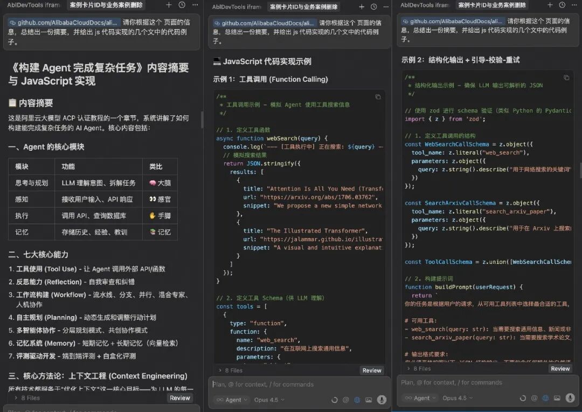Click list item 记忆系统 (Memory)
Viewport: 582px width, 412px height.
point(93,343)
